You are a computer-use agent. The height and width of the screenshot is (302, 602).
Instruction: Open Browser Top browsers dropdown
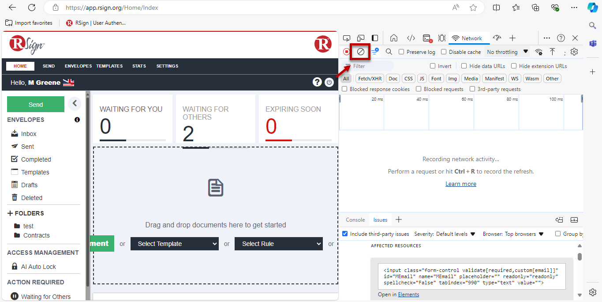pos(524,234)
